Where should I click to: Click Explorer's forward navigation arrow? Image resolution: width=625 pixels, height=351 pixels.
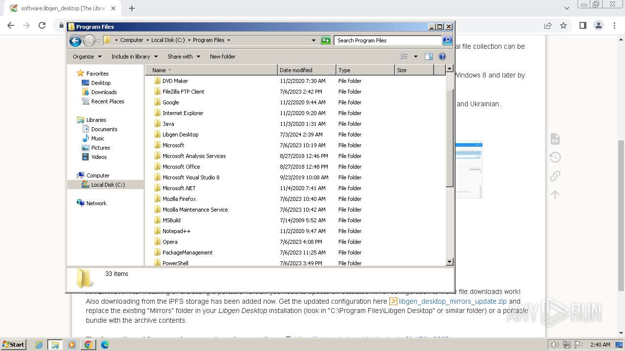(x=89, y=40)
